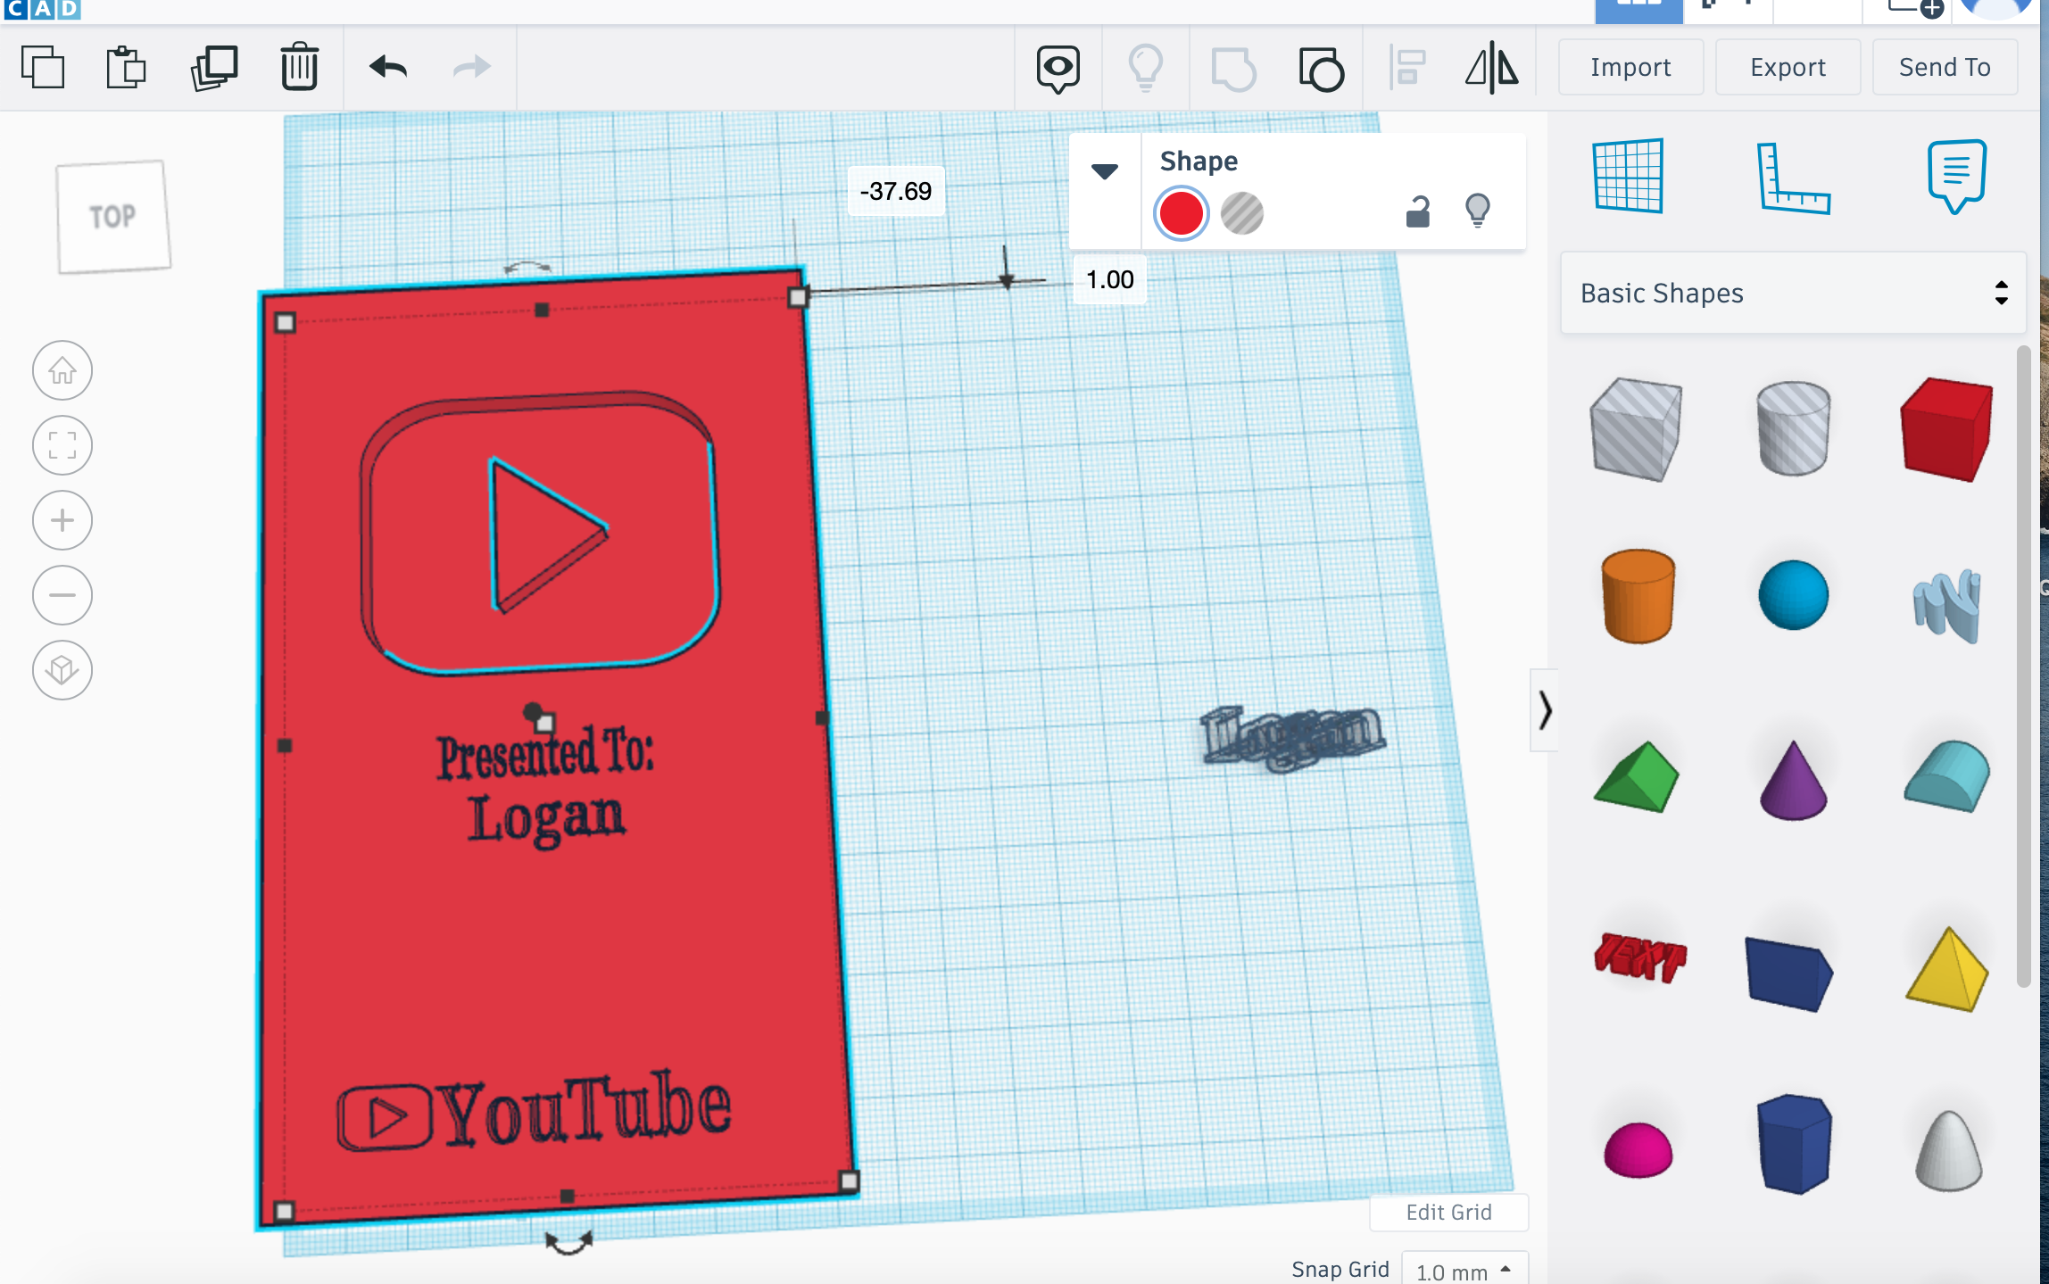
Task: Collapse the shapes panel chevron
Action: [1545, 710]
